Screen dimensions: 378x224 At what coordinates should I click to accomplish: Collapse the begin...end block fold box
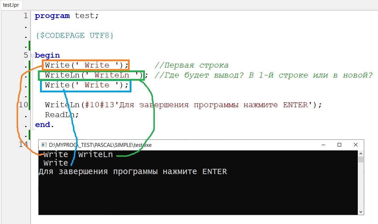click(32, 55)
